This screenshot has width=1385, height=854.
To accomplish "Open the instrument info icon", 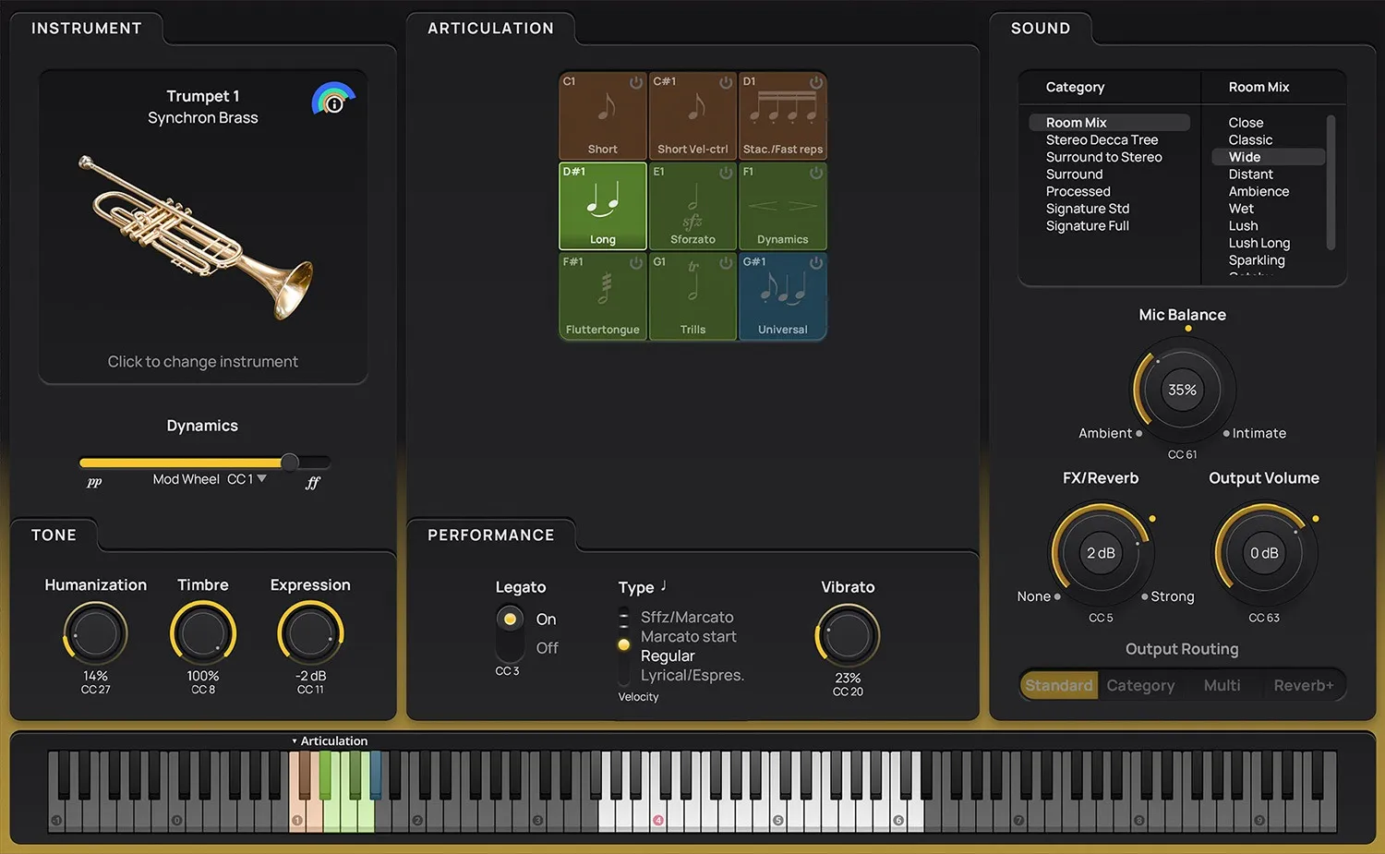I will (x=334, y=103).
